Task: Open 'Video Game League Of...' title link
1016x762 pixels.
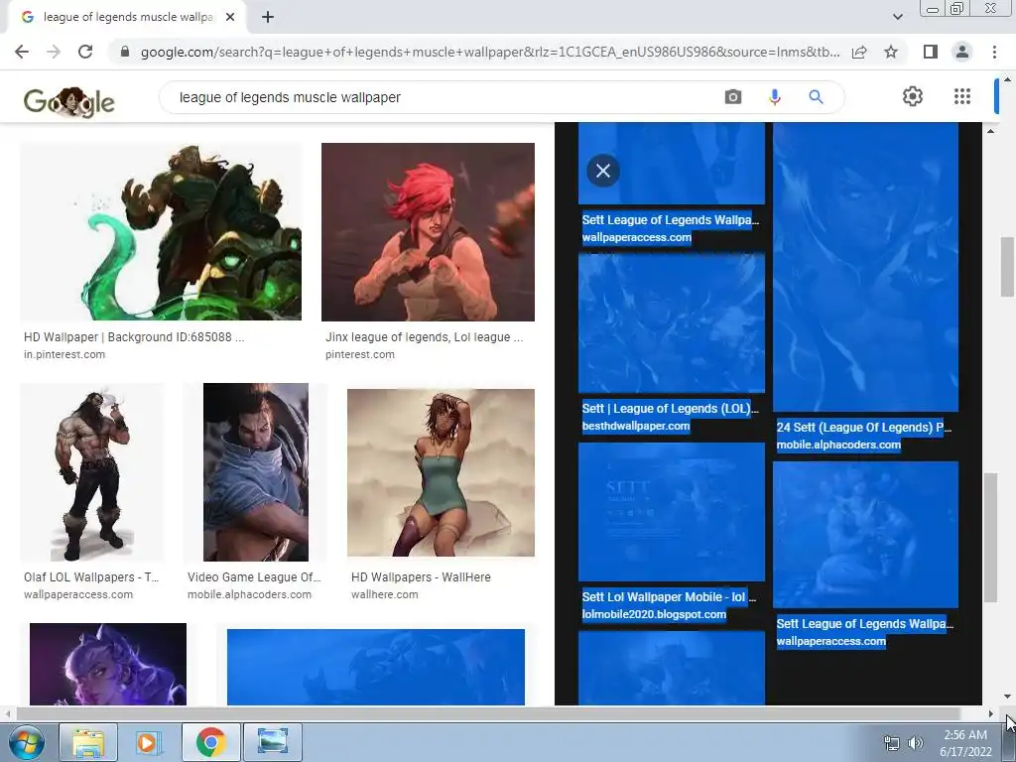Action: tap(254, 576)
